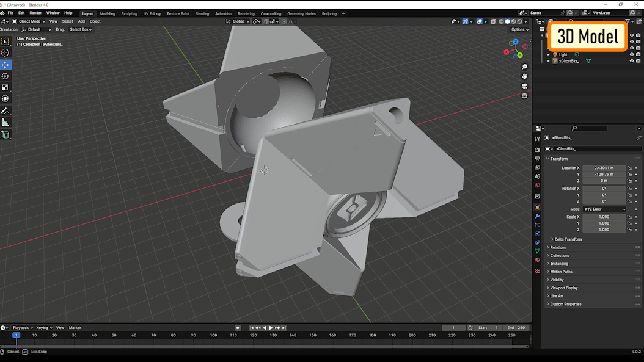The width and height of the screenshot is (644, 362).
Task: Open the File menu
Action: point(10,13)
